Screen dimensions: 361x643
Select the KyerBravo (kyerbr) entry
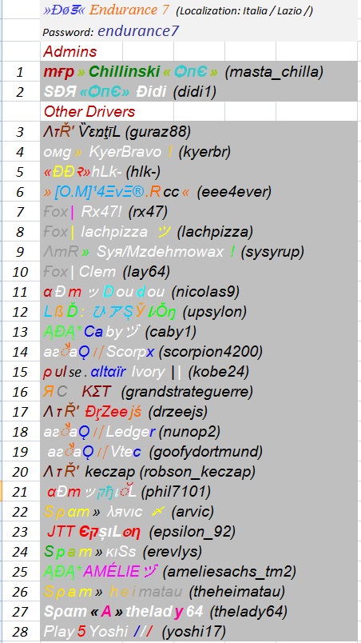point(199,152)
